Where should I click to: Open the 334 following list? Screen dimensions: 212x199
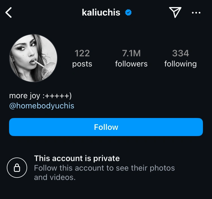[181, 58]
